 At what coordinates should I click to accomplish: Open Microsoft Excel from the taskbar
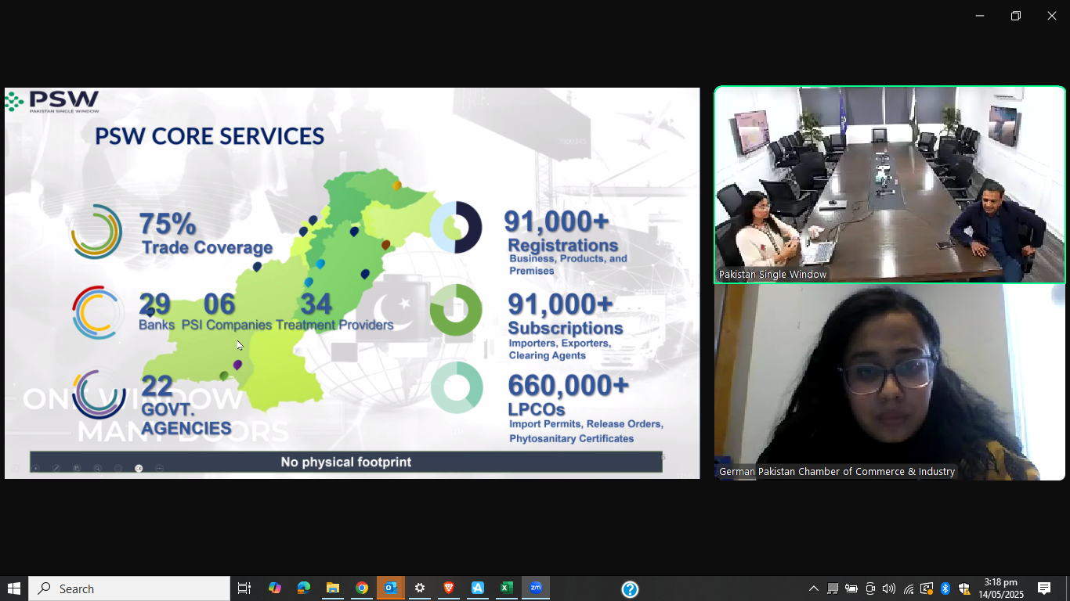[x=507, y=588]
